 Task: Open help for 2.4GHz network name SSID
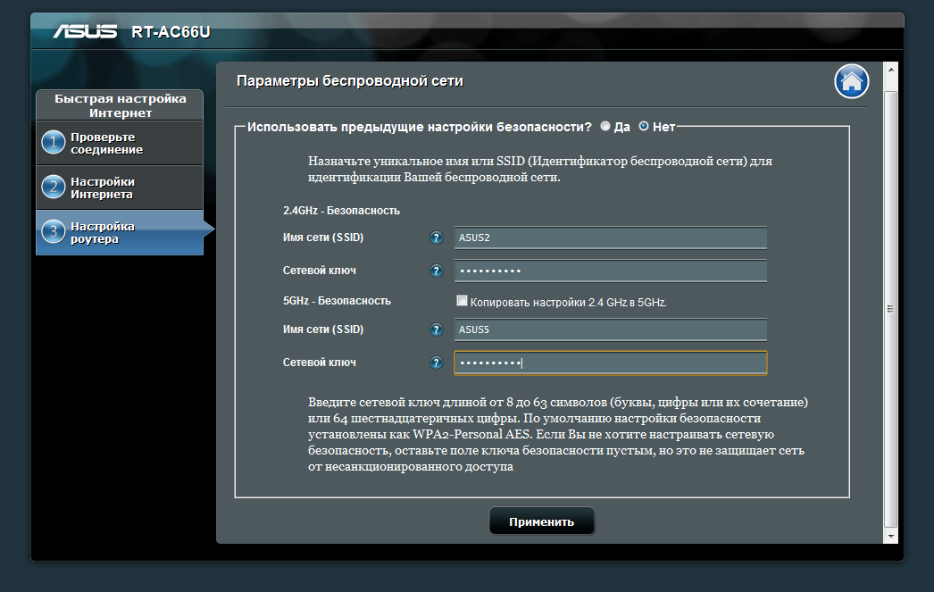[x=436, y=238]
